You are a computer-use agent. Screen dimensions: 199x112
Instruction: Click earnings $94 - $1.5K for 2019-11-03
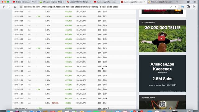103,67
